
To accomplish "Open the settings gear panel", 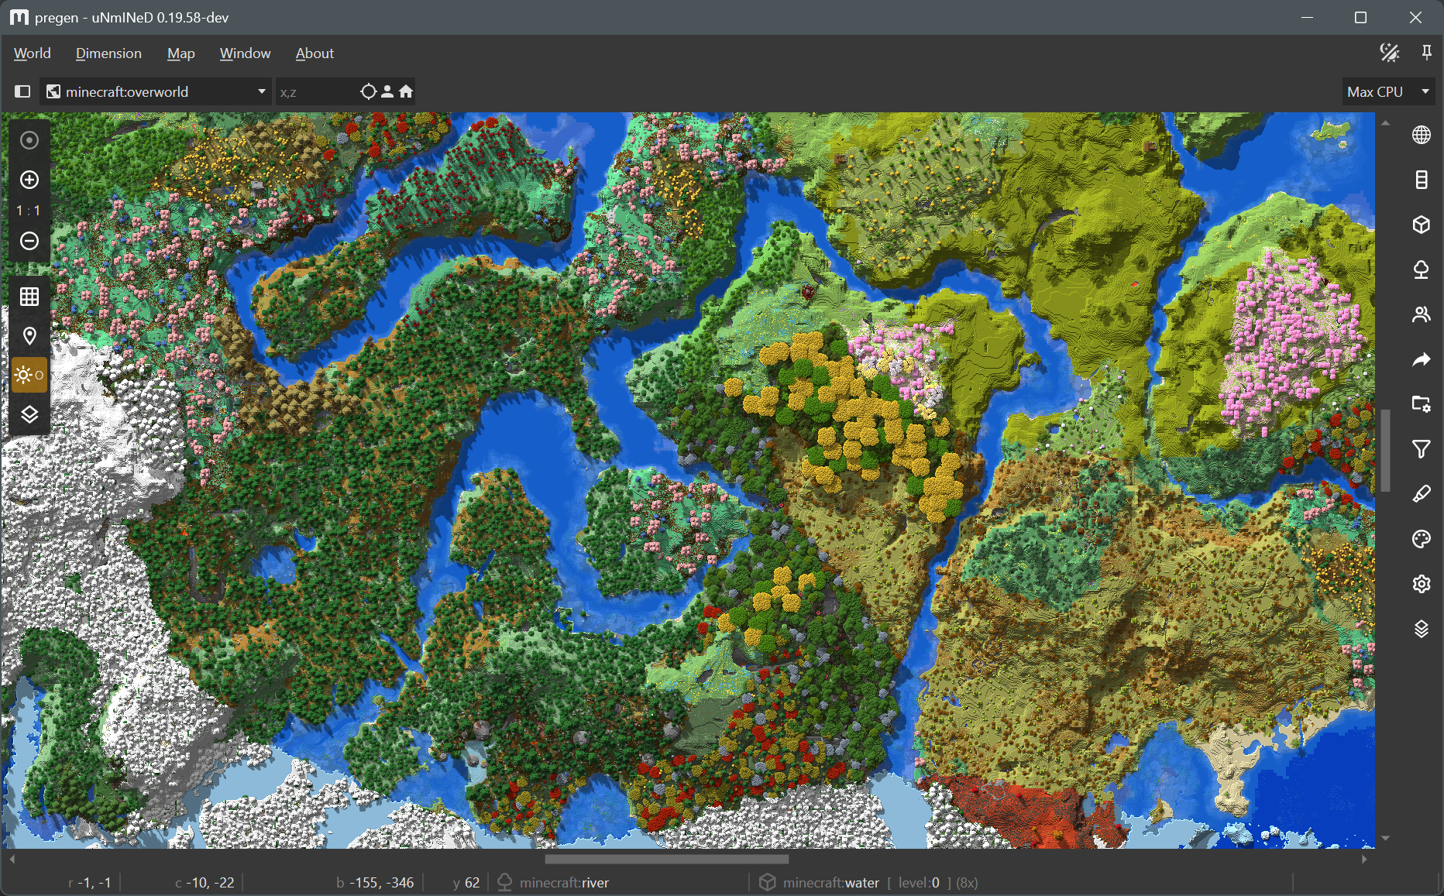I will [x=1421, y=584].
